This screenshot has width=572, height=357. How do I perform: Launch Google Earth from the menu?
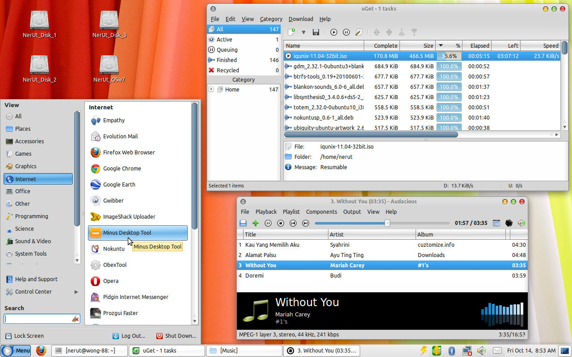pyautogui.click(x=138, y=184)
